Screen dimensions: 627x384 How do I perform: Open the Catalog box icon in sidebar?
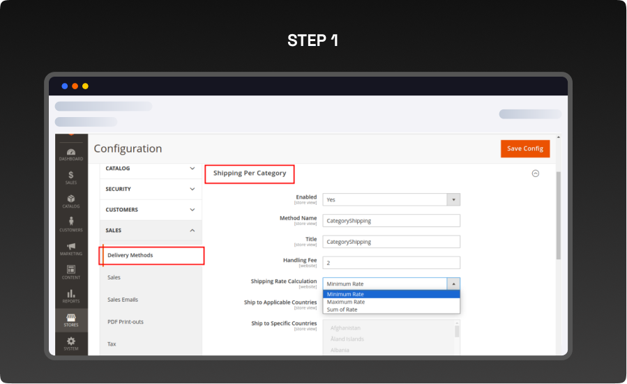(71, 201)
